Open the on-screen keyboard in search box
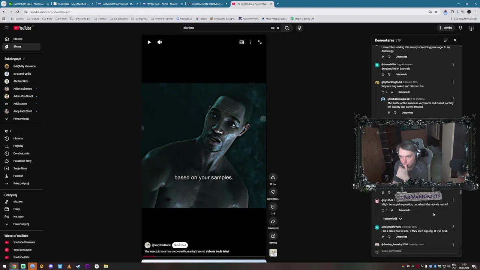Image resolution: width=480 pixels, height=270 pixels. pyautogui.click(x=273, y=28)
